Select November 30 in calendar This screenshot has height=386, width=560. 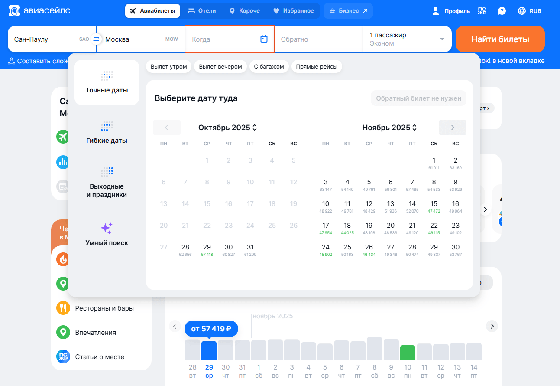point(456,250)
